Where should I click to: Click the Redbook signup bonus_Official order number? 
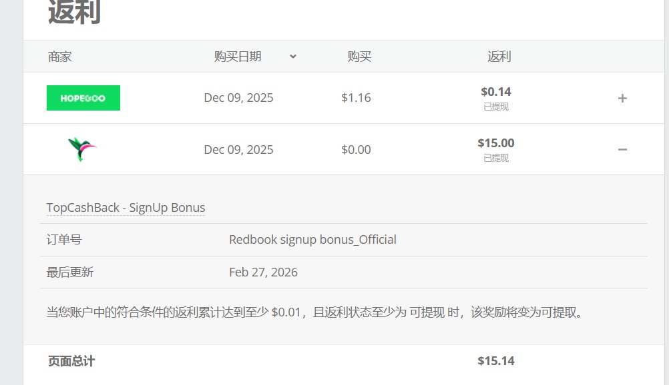312,240
